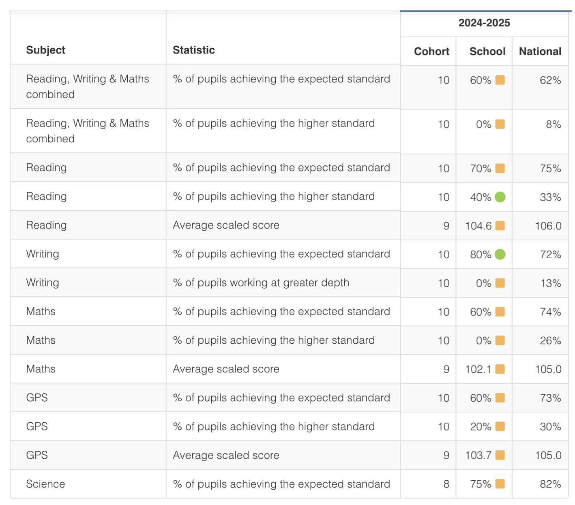The width and height of the screenshot is (575, 505).
Task: Click the Cohort column header
Action: click(x=431, y=51)
